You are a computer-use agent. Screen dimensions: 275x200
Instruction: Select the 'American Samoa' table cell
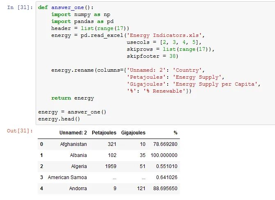[x=67, y=177]
